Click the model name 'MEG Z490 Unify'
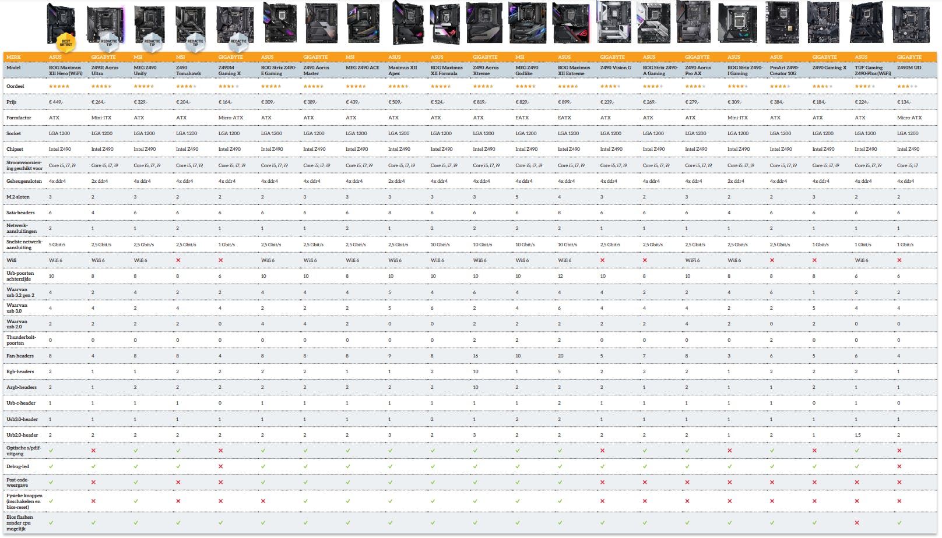 pyautogui.click(x=145, y=70)
